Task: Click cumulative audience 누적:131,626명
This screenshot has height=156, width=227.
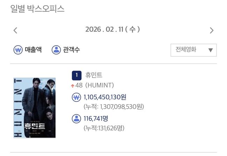Action: pyautogui.click(x=104, y=128)
